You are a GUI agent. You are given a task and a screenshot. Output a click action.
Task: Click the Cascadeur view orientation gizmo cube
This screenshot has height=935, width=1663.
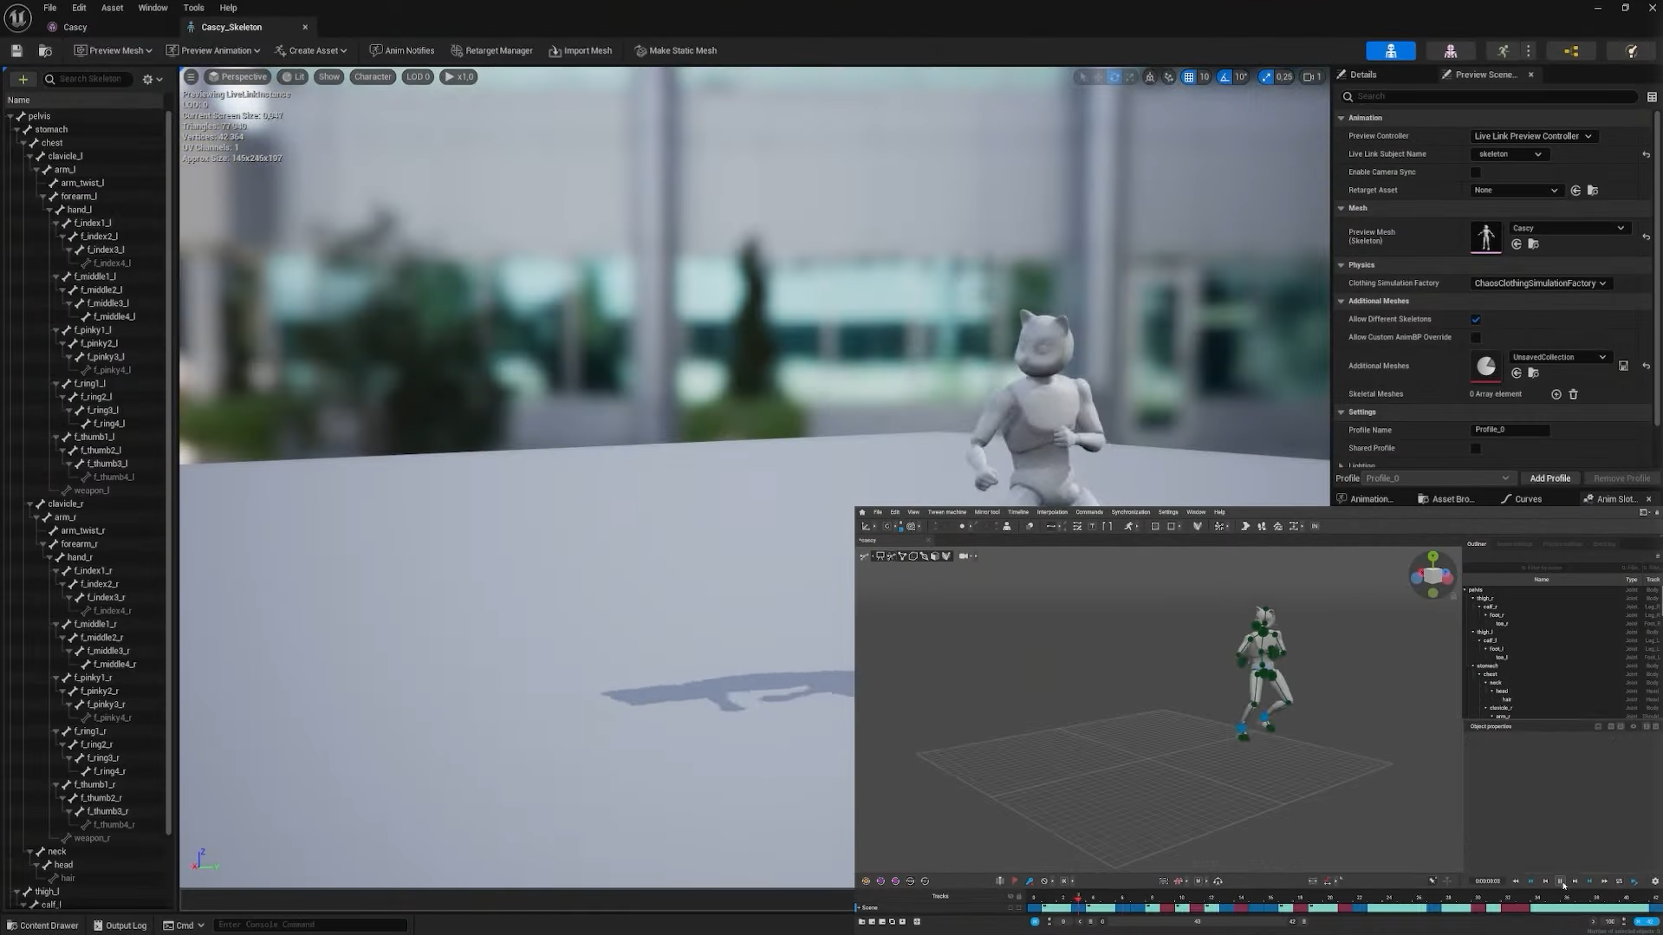1432,575
